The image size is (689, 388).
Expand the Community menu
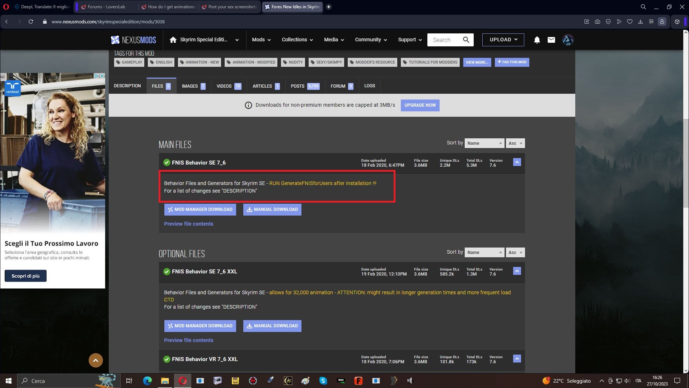click(371, 40)
